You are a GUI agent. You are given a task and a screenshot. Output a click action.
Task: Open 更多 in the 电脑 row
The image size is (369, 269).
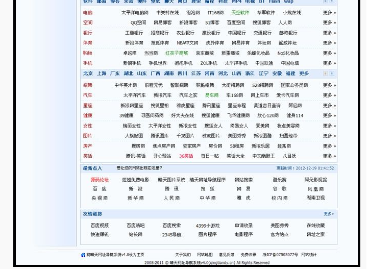(329, 13)
